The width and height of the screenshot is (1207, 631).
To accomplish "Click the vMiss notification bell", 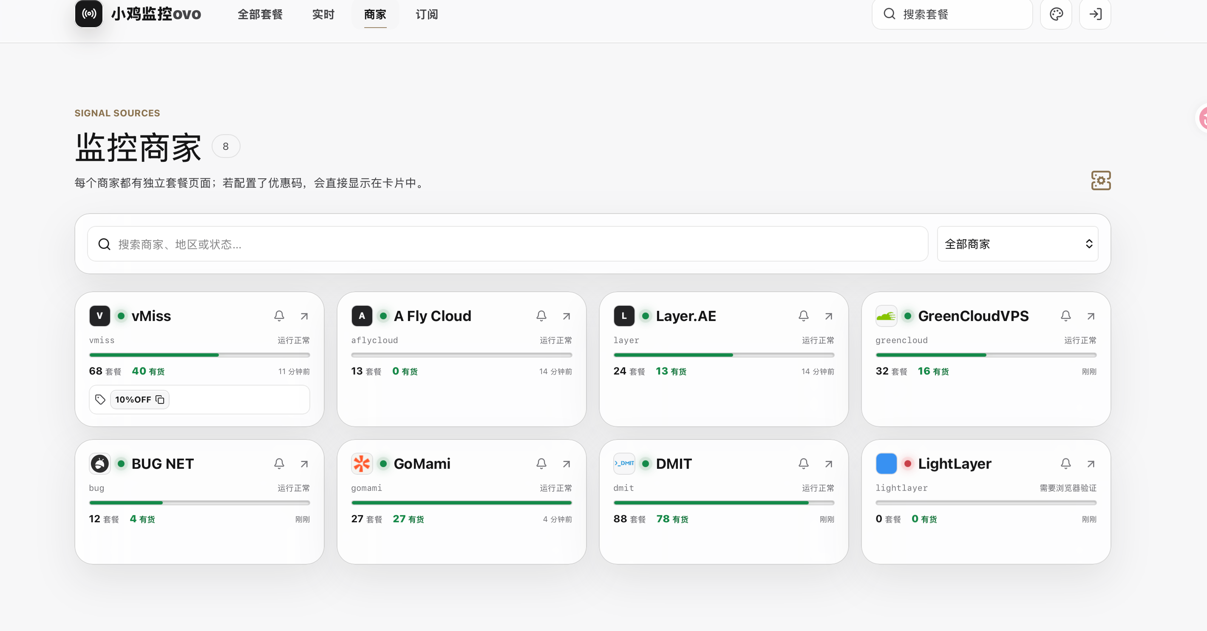I will (x=279, y=316).
